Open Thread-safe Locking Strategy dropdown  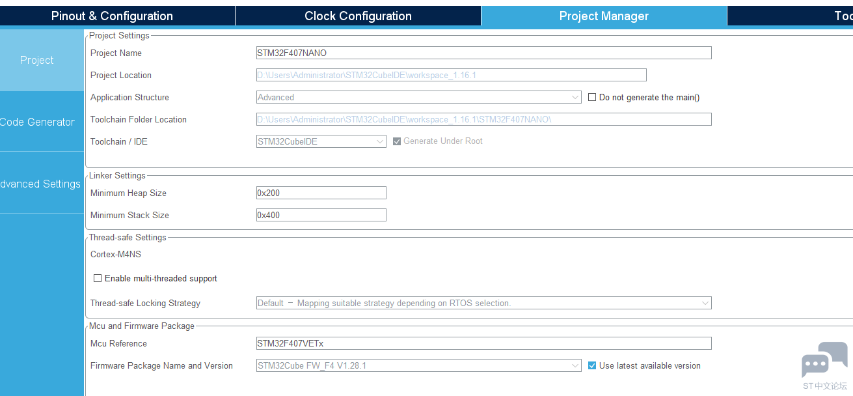click(483, 303)
